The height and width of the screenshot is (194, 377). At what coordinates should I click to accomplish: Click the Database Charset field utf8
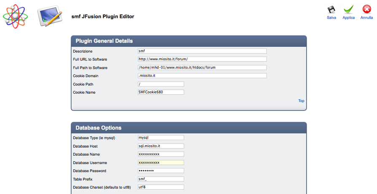coord(161,187)
